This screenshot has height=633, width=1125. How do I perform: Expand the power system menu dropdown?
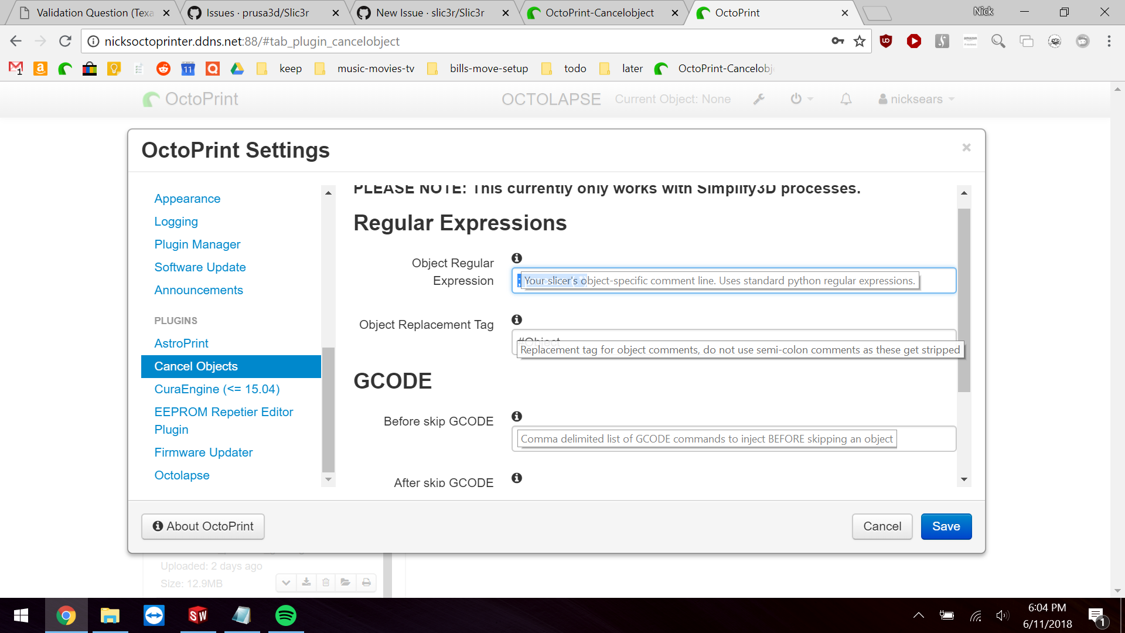802,99
